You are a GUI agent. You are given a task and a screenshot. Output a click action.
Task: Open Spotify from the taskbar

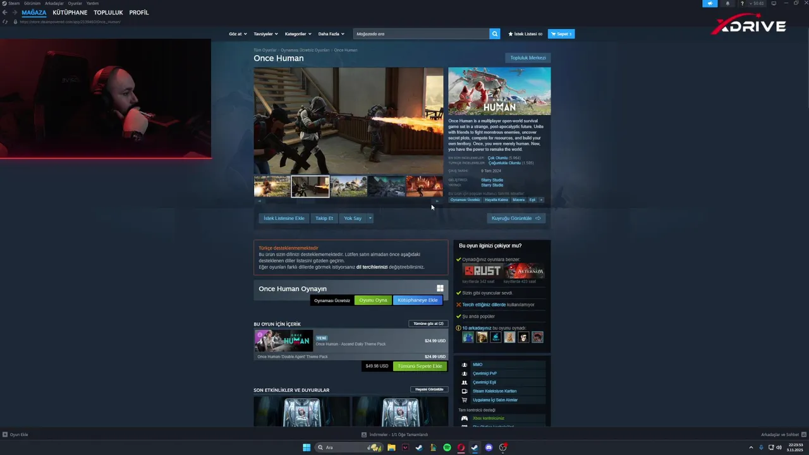447,447
